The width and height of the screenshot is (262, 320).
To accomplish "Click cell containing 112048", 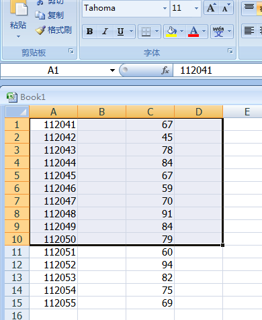I will pyautogui.click(x=54, y=213).
